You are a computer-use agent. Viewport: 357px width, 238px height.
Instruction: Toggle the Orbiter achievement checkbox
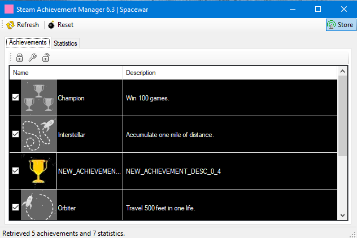tap(15, 208)
